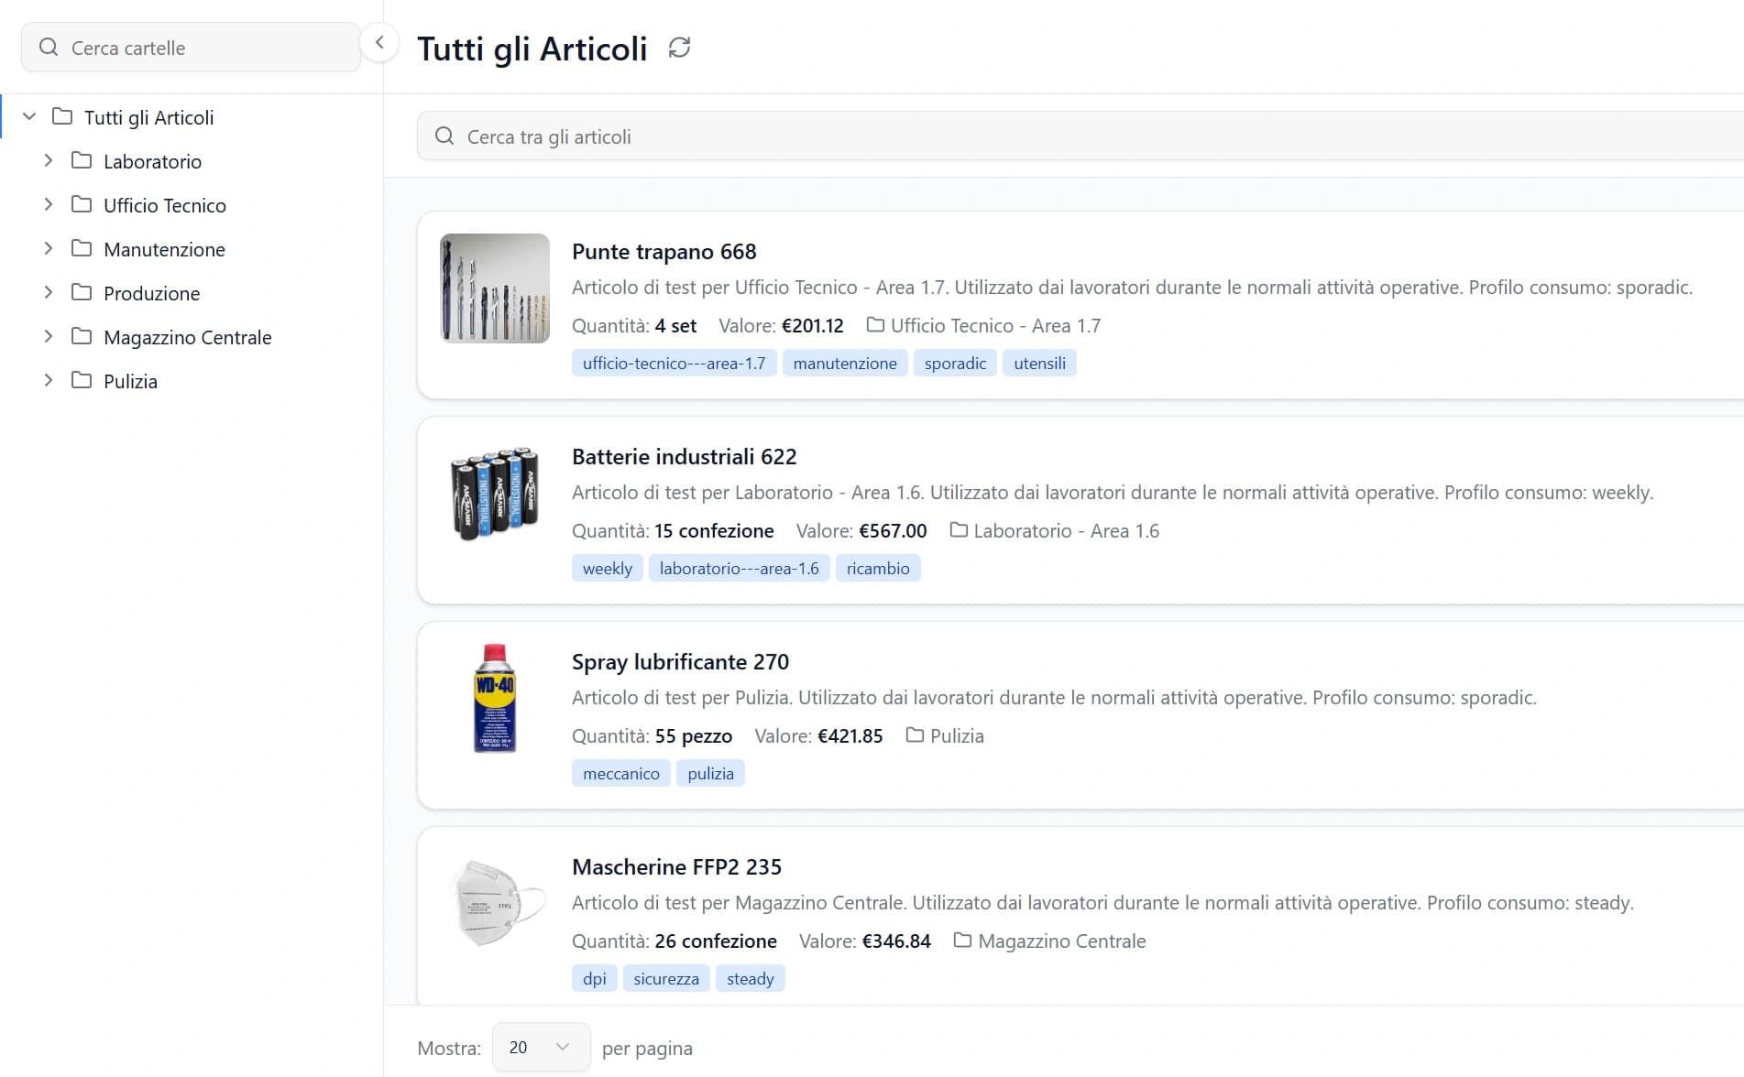The height and width of the screenshot is (1077, 1744).
Task: Click the Ufficio Tecnico folder icon
Action: 82,204
